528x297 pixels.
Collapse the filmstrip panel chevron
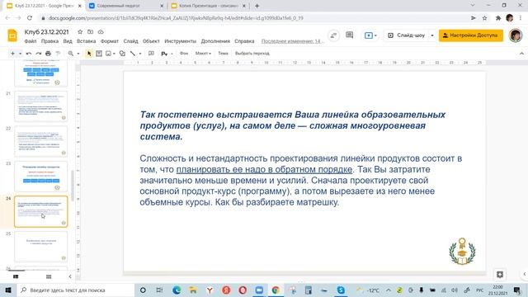[x=70, y=276]
